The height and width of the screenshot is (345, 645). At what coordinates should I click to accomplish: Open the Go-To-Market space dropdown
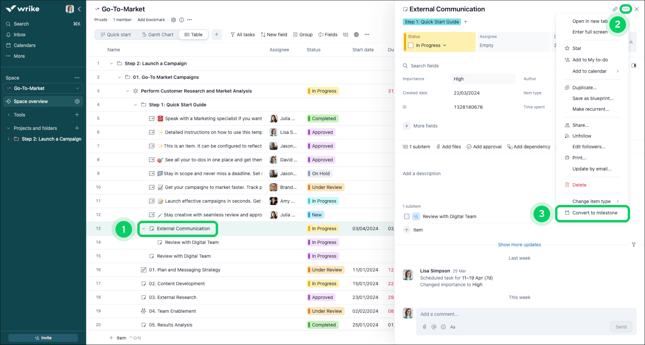pos(77,88)
